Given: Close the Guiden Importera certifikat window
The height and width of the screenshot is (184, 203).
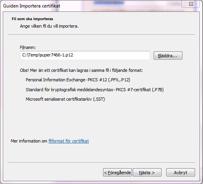Looking at the screenshot, I should click(191, 4).
